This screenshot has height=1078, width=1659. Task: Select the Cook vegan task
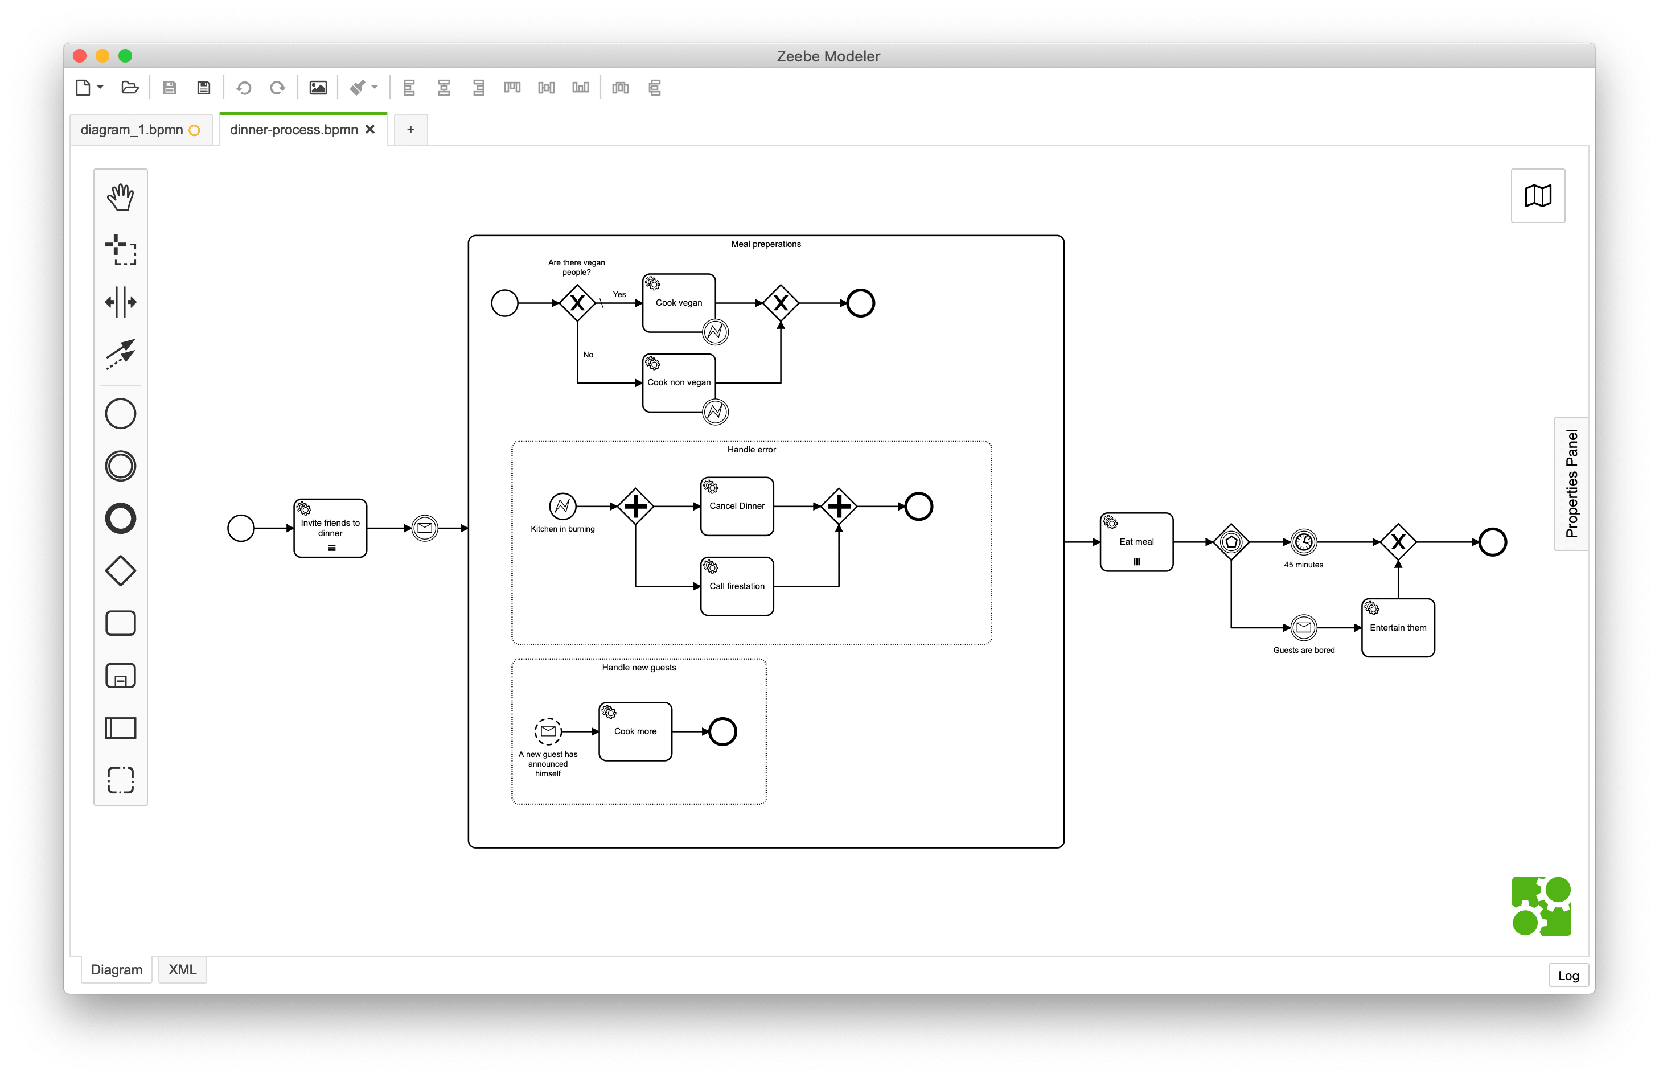(679, 303)
